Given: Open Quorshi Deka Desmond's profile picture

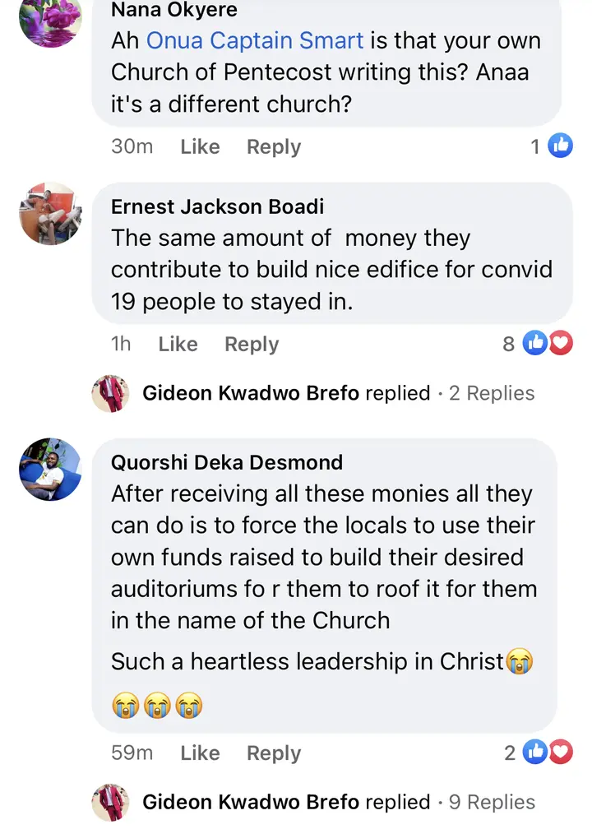Looking at the screenshot, I should tap(51, 470).
